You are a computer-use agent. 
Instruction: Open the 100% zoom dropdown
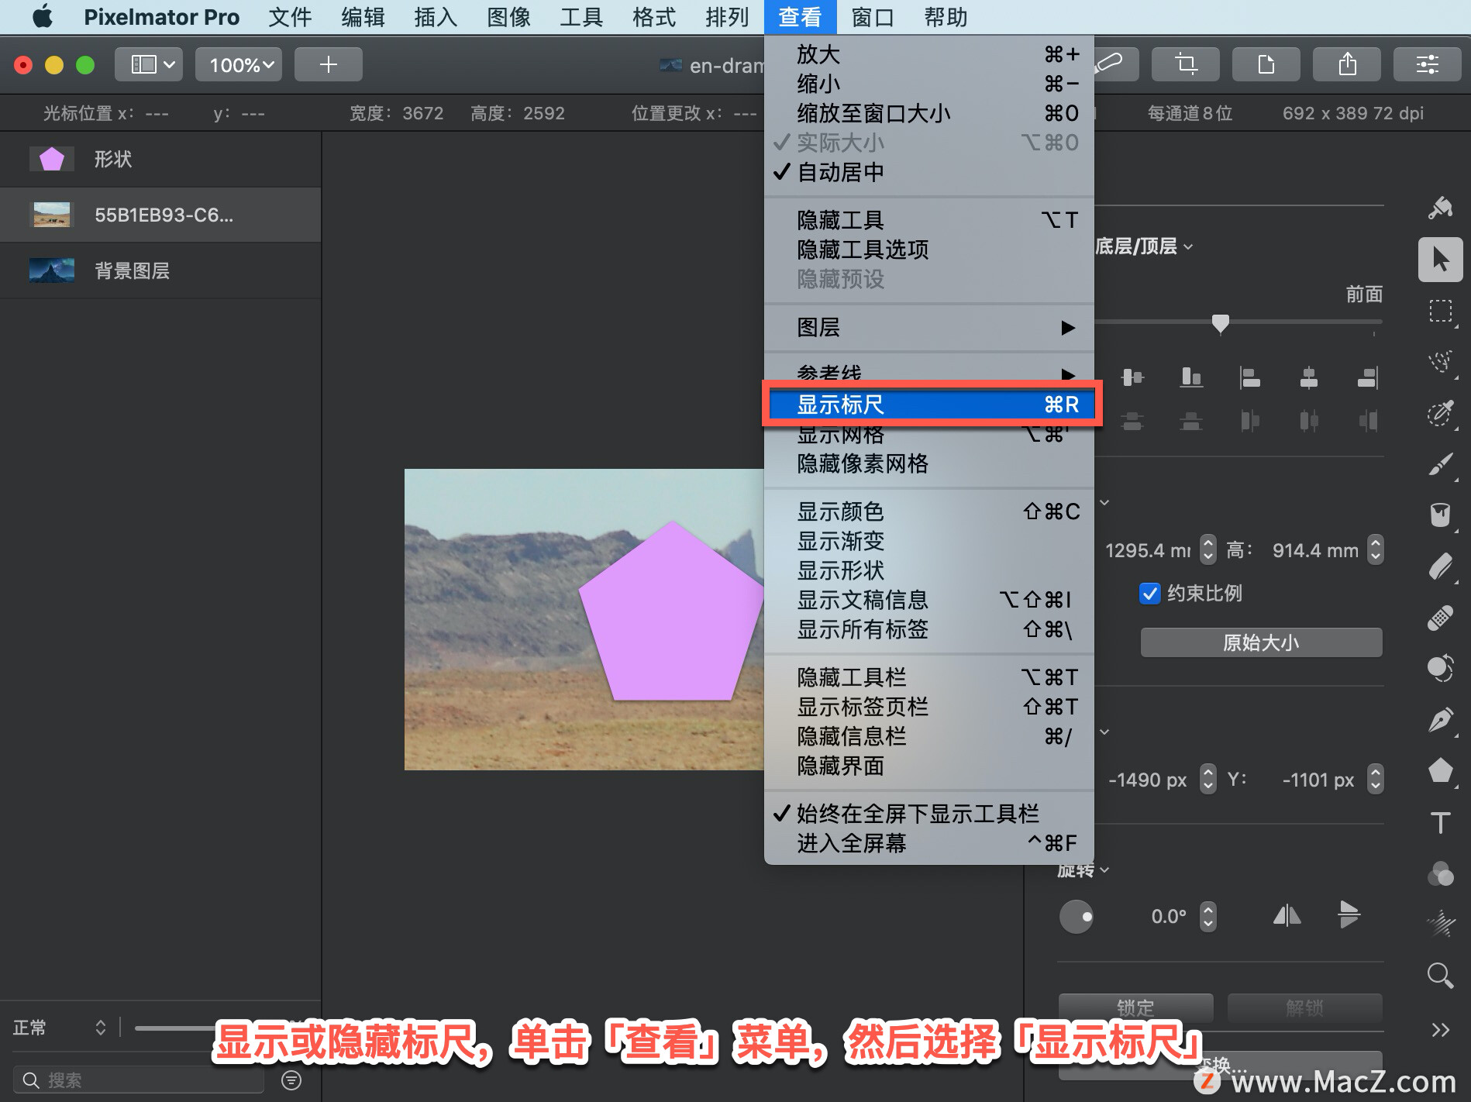pyautogui.click(x=239, y=64)
